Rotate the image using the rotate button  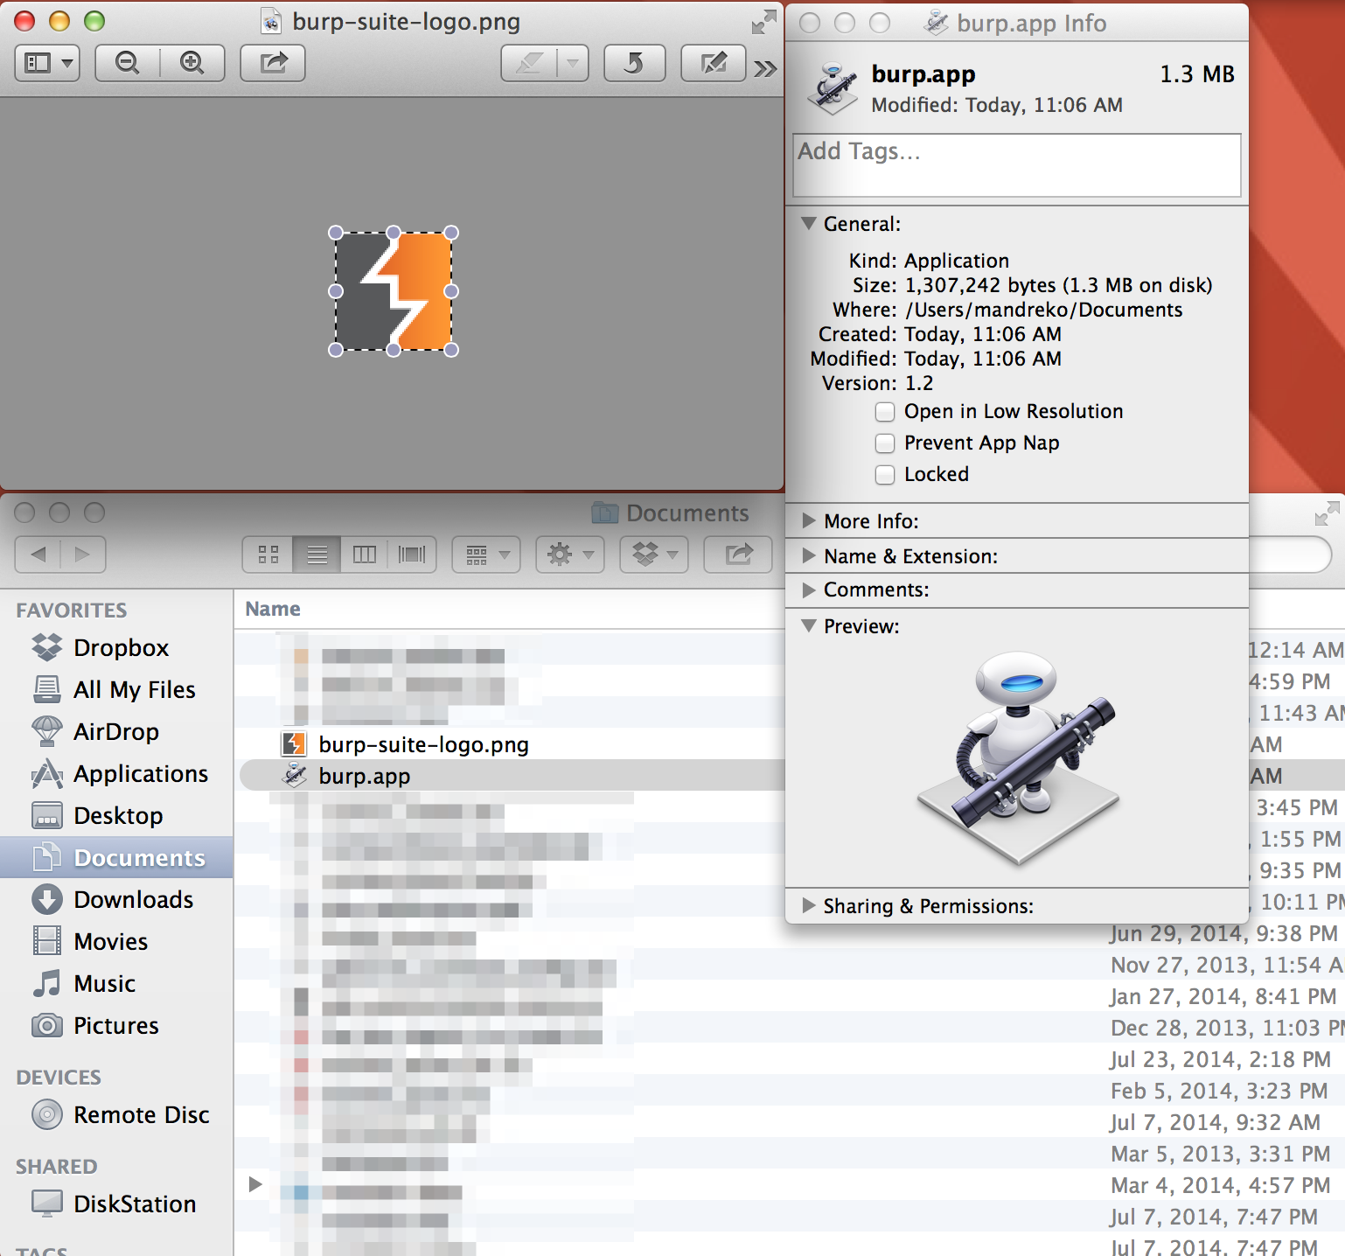pos(634,63)
